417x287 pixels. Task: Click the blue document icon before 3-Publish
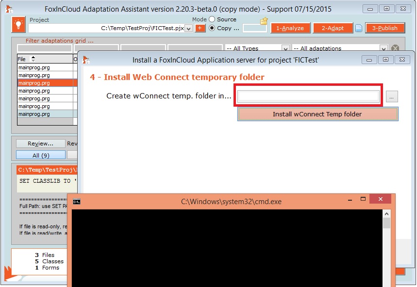point(359,28)
